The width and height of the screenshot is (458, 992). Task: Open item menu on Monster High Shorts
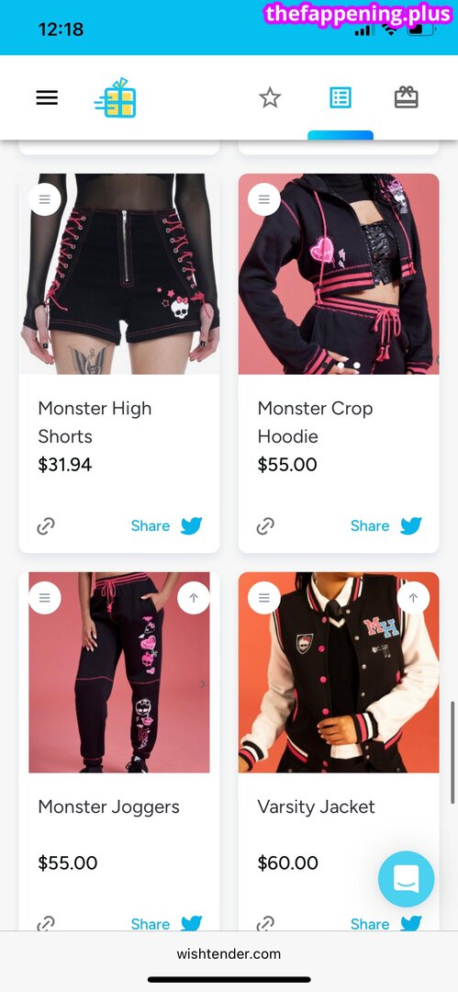coord(44,199)
